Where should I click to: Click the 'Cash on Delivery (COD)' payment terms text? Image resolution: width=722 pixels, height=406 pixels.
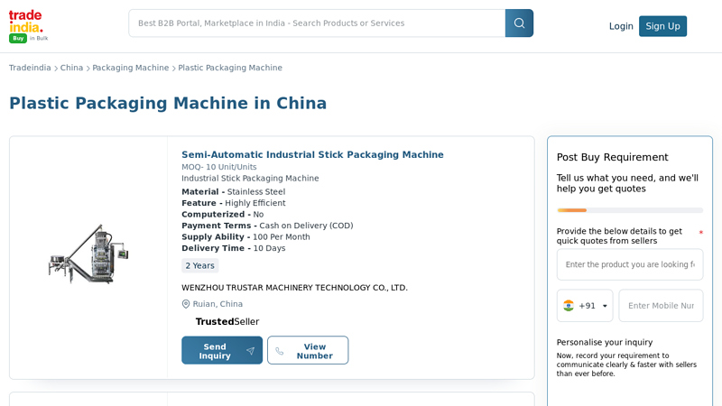coord(306,226)
